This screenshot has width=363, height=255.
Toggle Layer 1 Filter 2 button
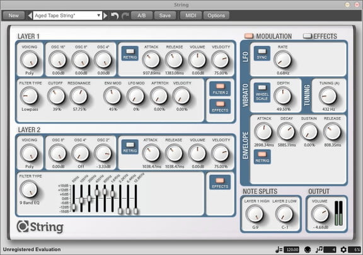point(220,89)
